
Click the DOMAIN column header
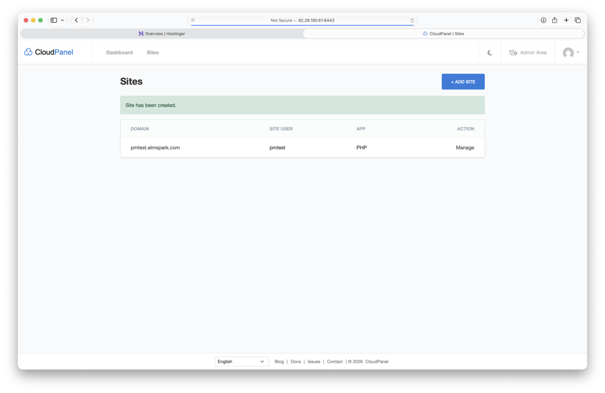(140, 129)
